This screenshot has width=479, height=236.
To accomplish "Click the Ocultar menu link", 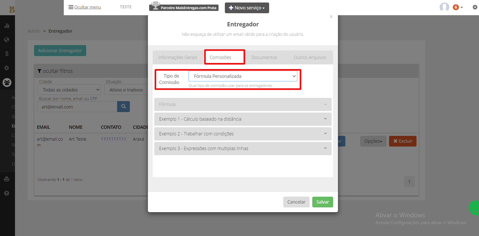I will (x=85, y=7).
